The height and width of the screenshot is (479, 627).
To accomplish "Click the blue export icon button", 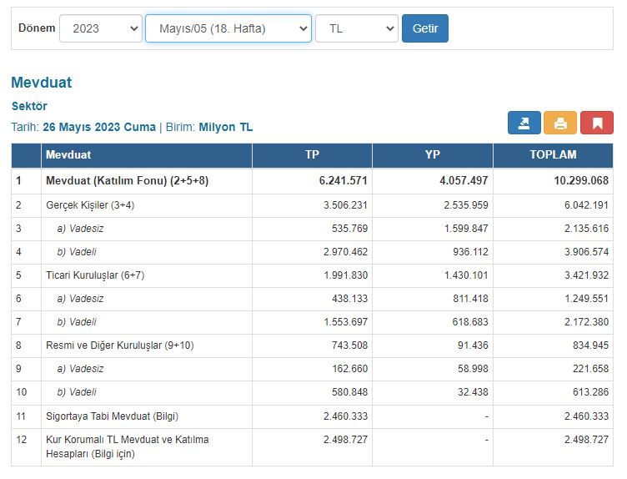I will click(x=524, y=123).
